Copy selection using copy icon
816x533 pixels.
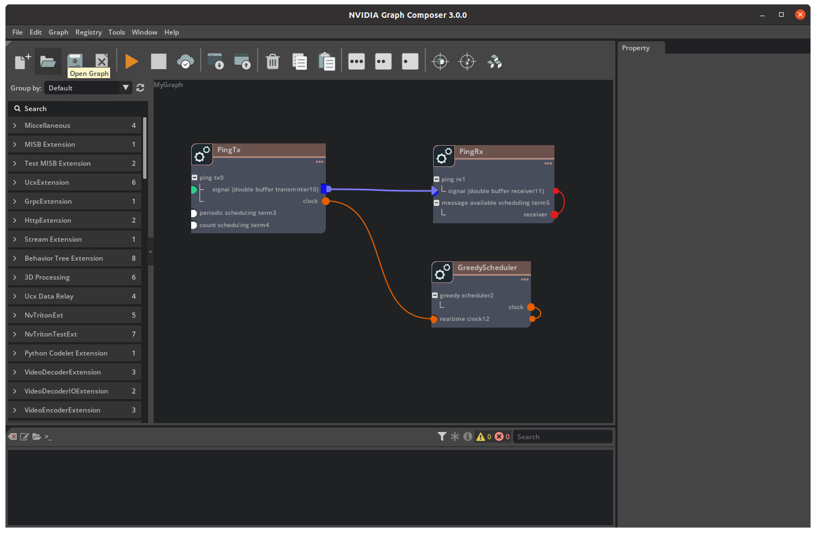point(300,61)
